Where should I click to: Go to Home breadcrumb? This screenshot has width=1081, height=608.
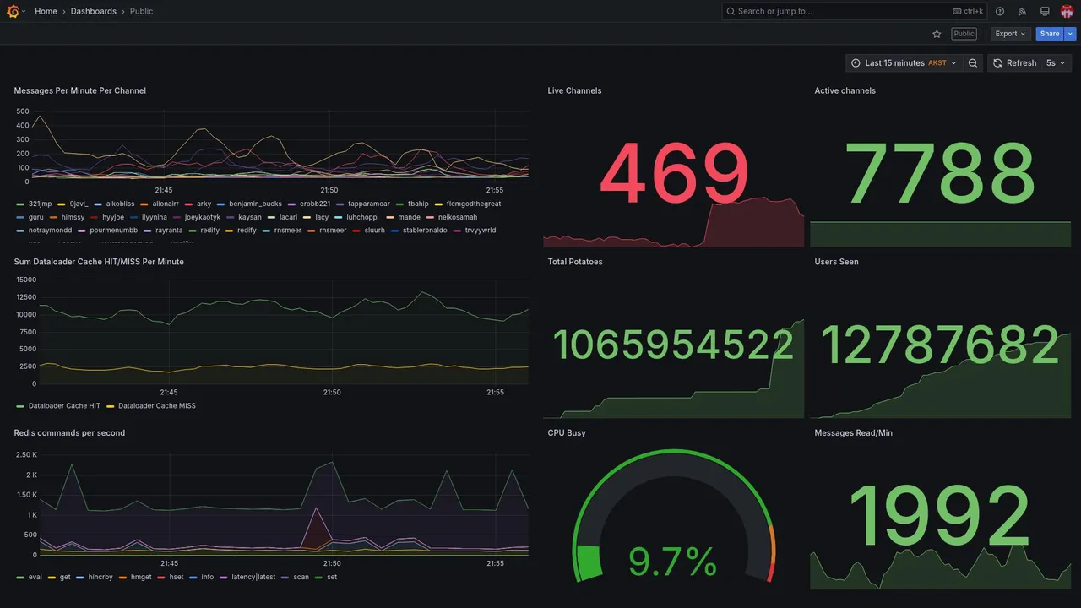(x=46, y=11)
